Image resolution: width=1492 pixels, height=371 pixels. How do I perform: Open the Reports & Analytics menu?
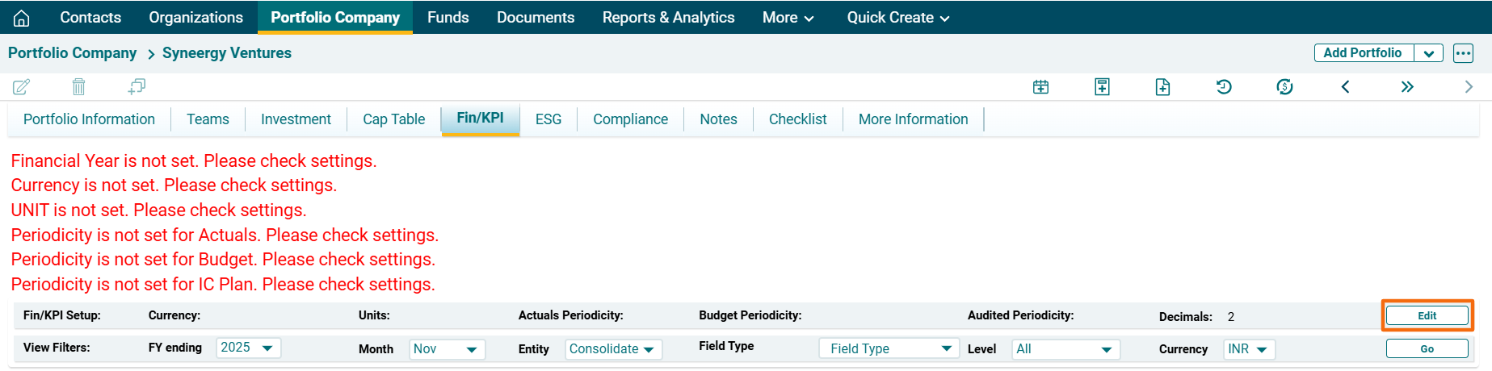point(668,18)
